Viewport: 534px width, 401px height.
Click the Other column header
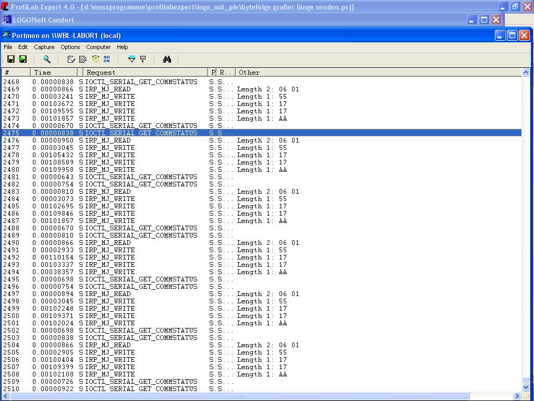[379, 72]
